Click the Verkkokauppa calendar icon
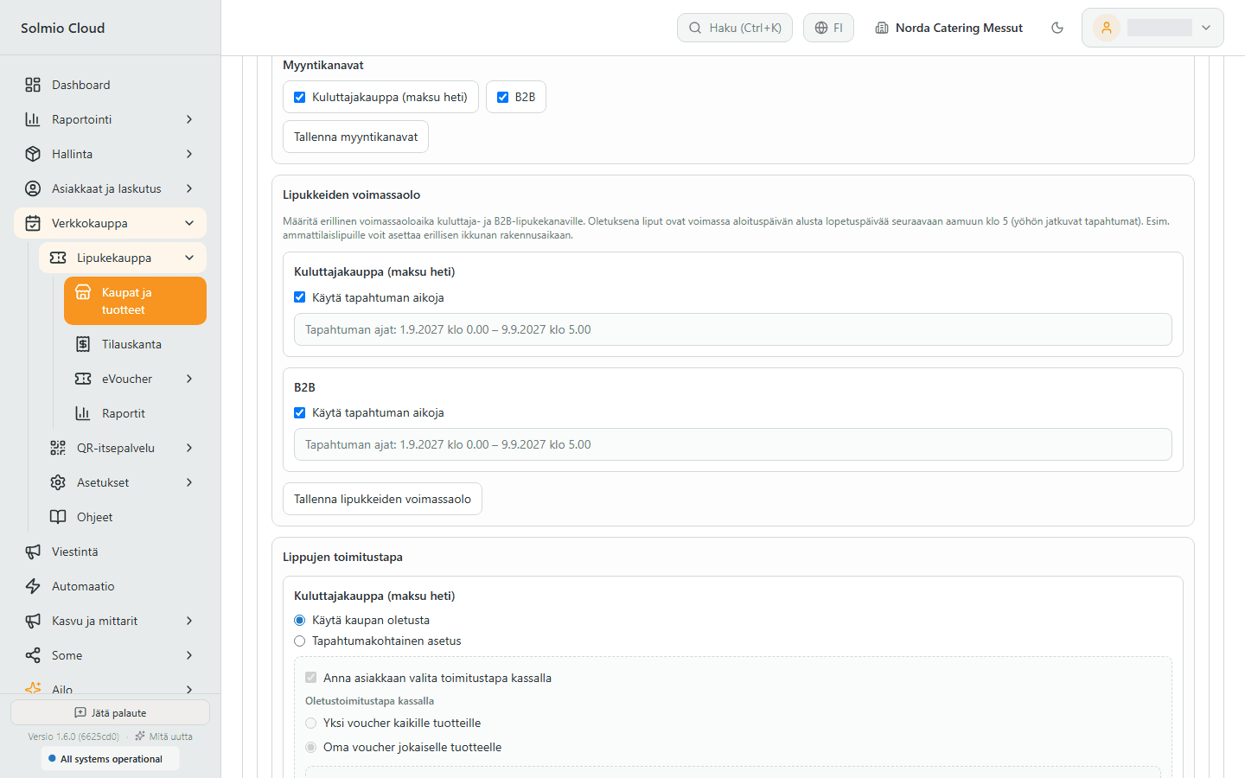1245x778 pixels. 33,223
